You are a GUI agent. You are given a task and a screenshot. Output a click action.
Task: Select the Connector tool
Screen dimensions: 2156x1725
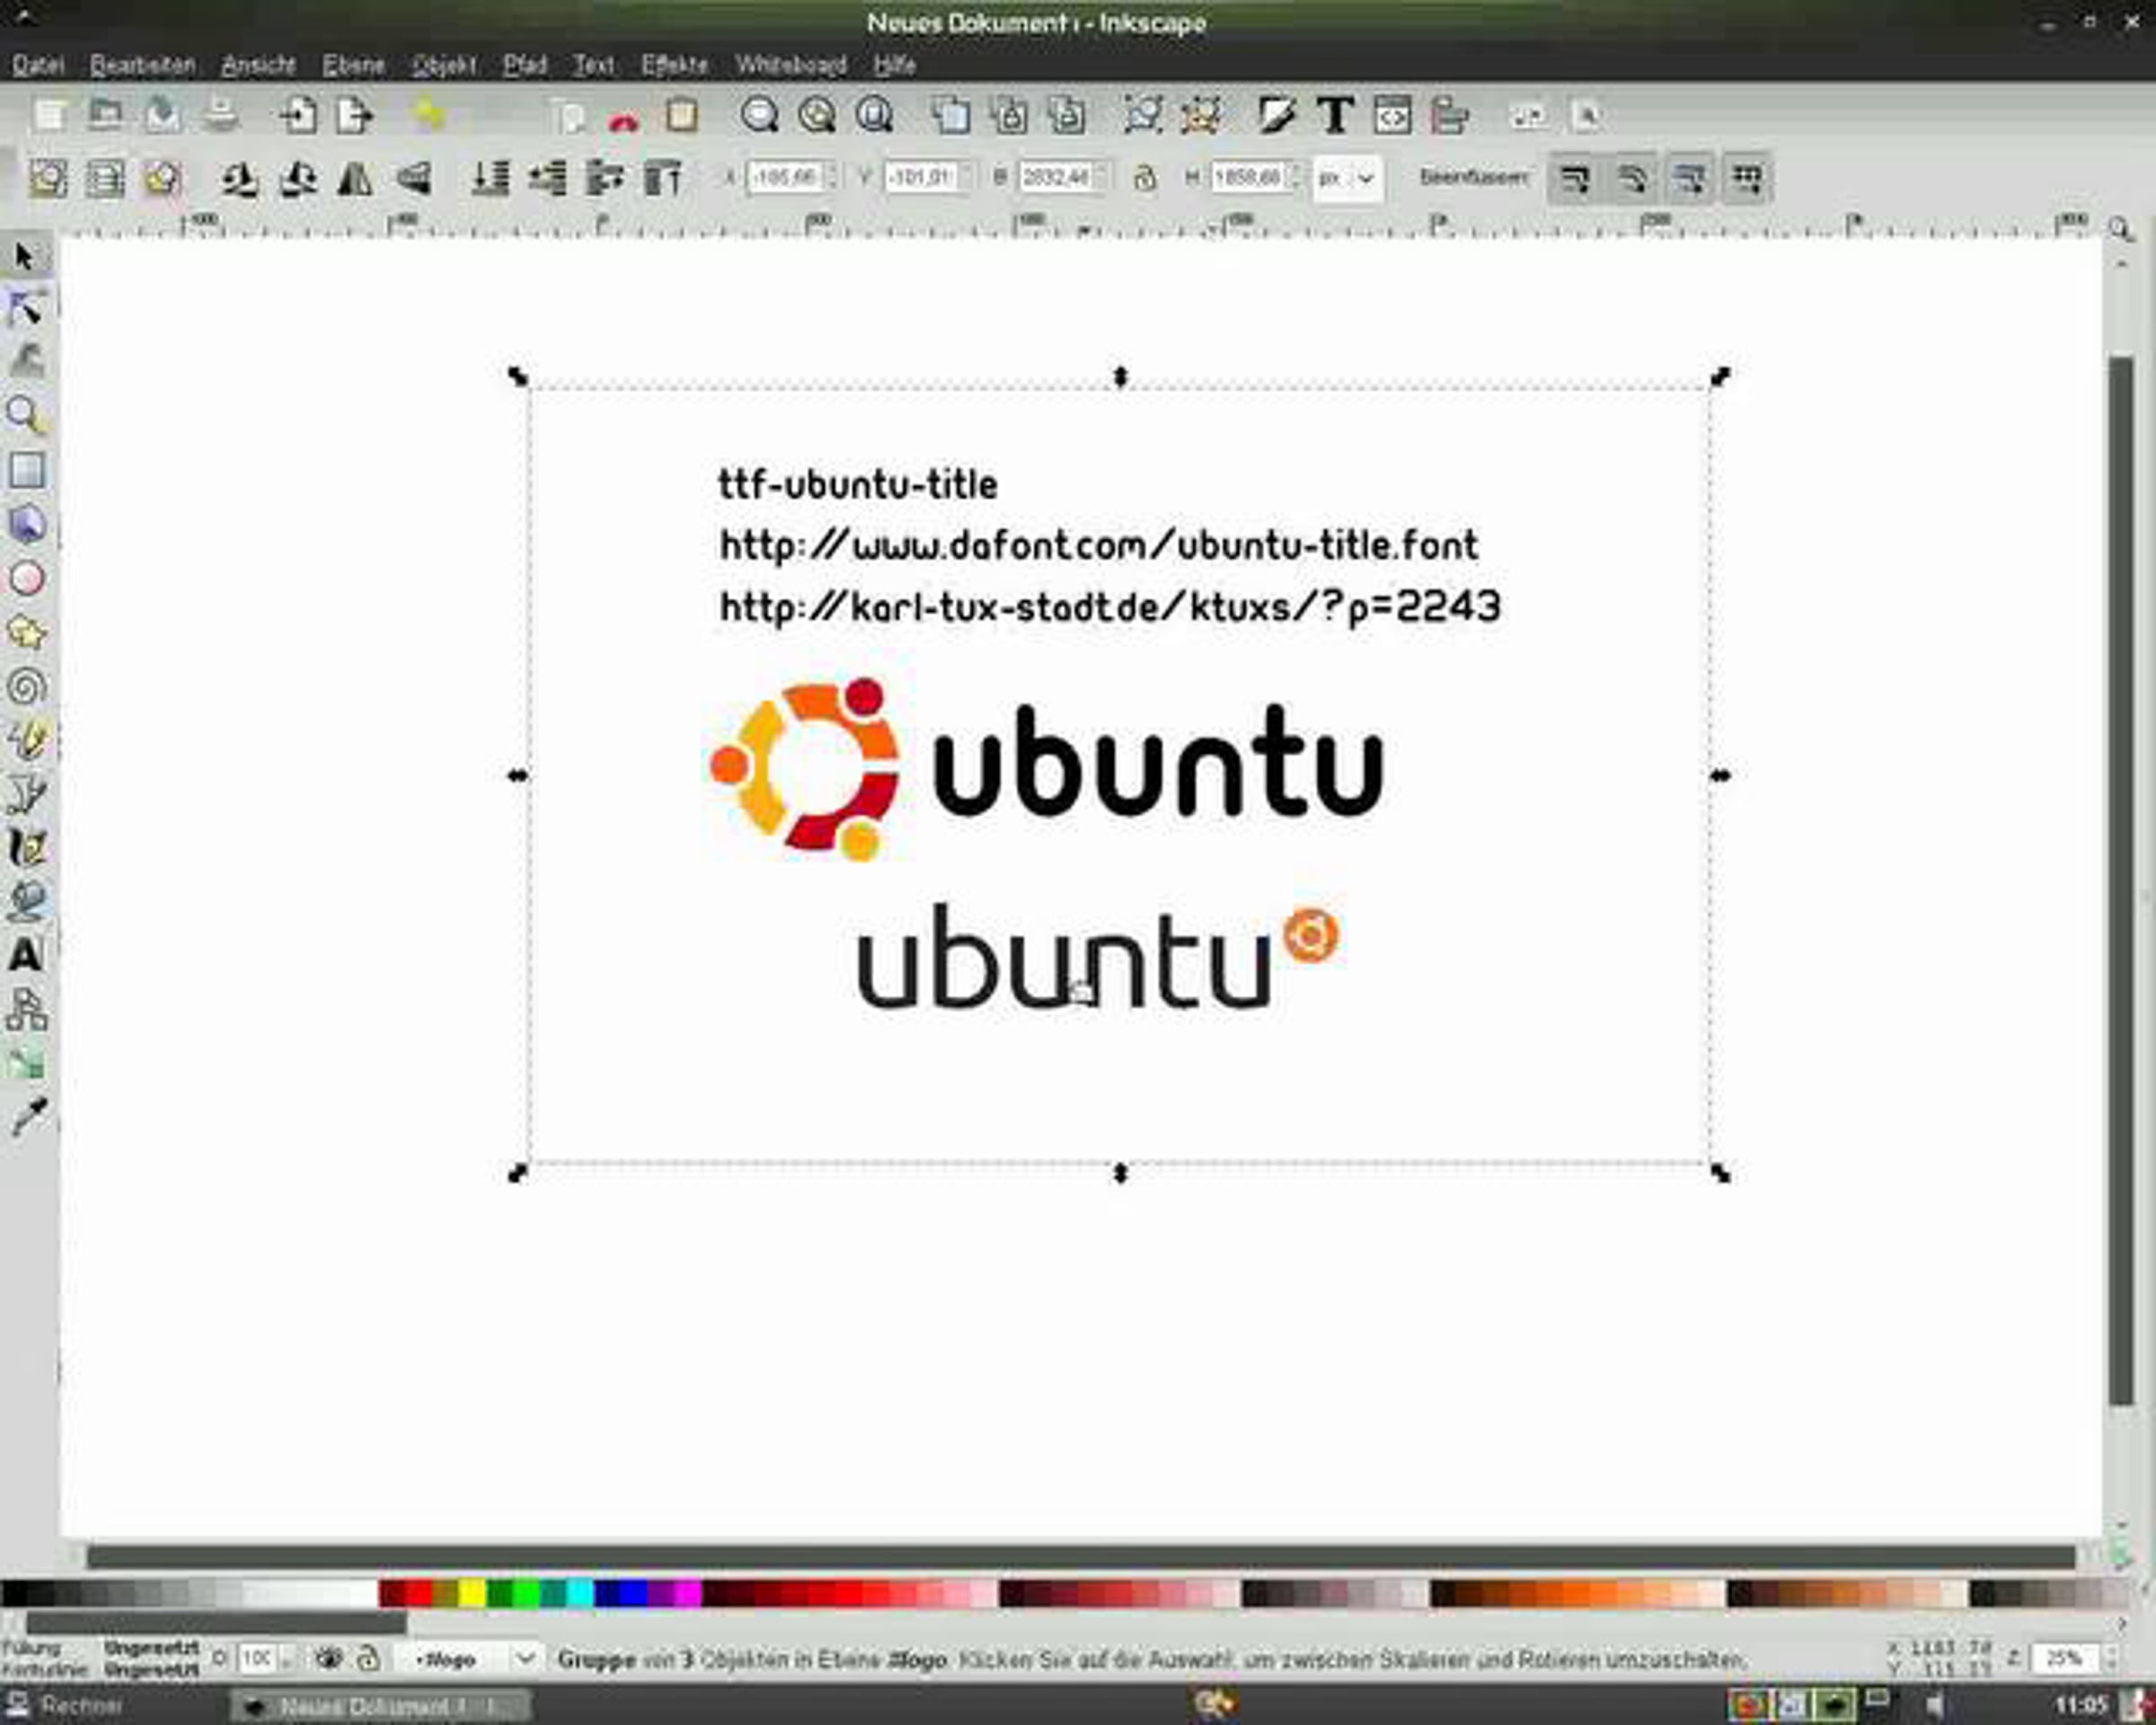pos(26,1009)
